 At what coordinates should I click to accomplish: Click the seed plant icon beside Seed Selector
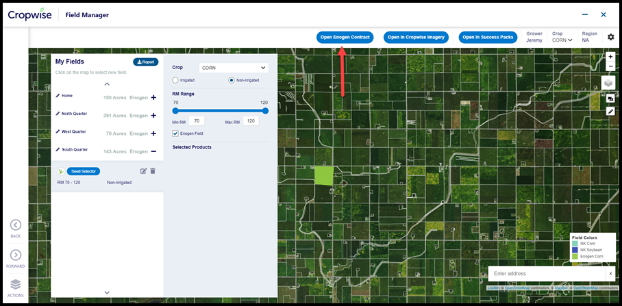point(61,171)
